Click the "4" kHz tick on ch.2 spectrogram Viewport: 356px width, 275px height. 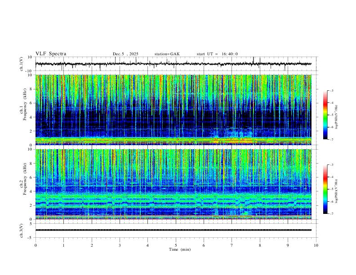click(x=31, y=191)
